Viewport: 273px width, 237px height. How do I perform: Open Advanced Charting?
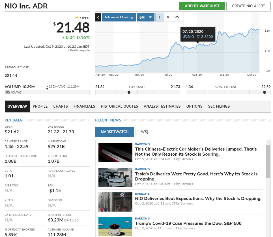[119, 18]
